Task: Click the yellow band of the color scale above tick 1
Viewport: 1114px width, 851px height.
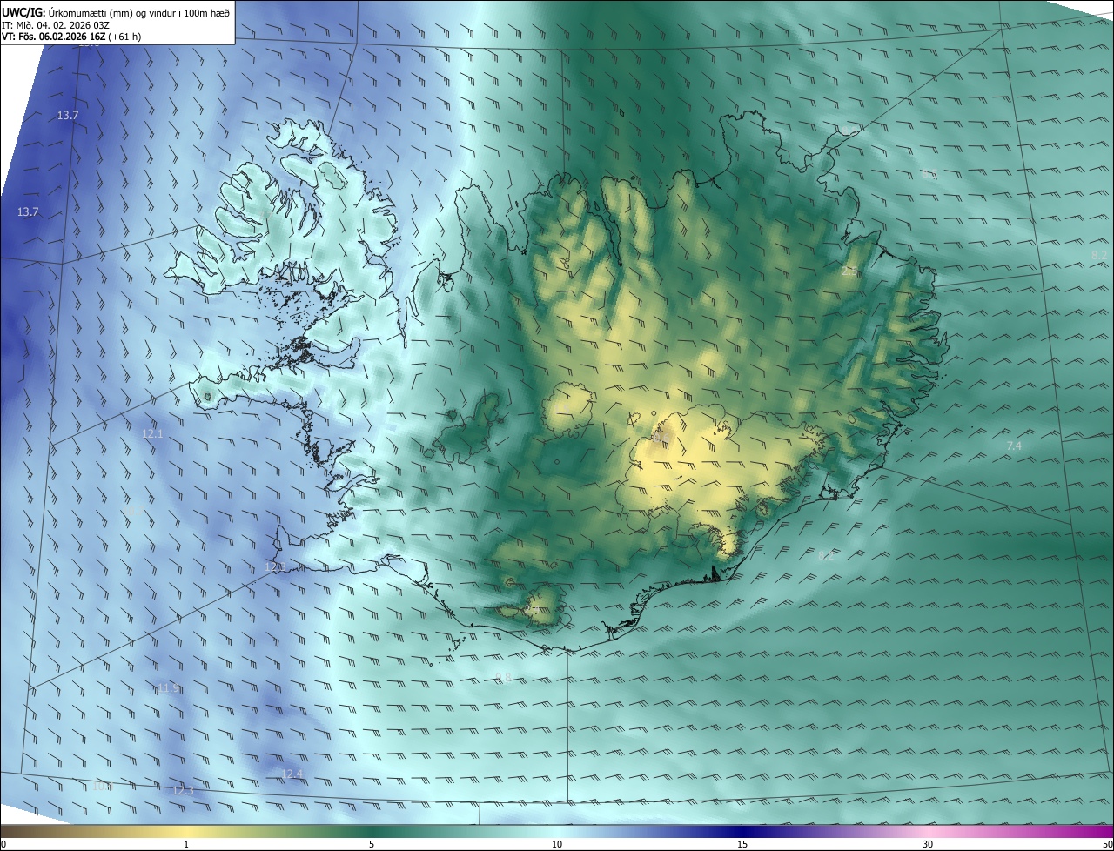Action: coord(186,831)
